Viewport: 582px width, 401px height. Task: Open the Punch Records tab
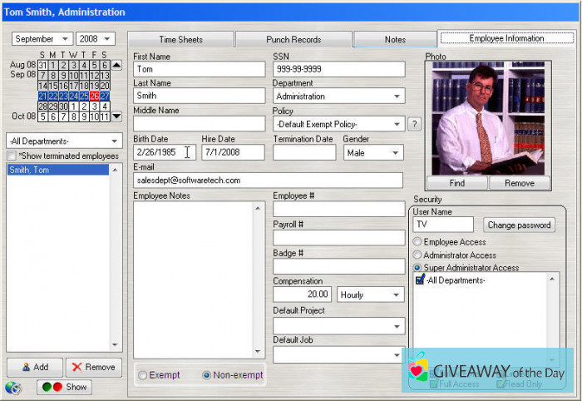pos(293,39)
